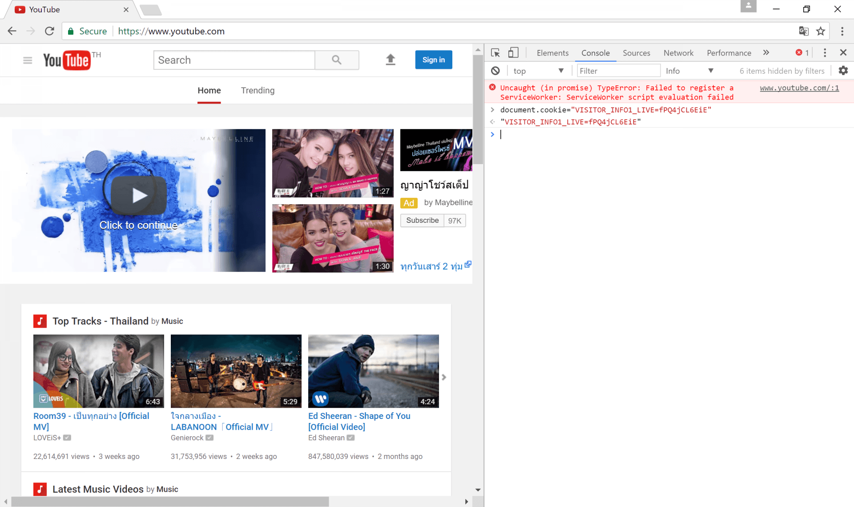Click by Maybelline advertiser link
Viewport: 854px width, 507px height.
[x=448, y=203]
